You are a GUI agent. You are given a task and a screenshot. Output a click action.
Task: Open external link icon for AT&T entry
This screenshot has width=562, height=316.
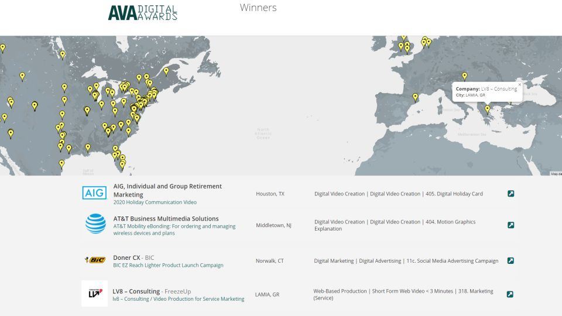point(510,225)
